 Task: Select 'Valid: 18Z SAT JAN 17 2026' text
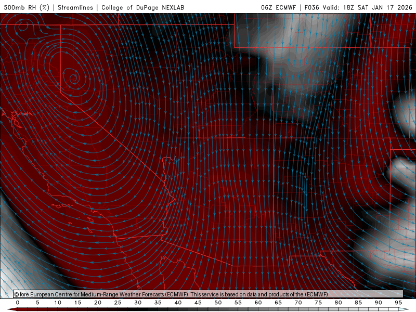point(368,7)
